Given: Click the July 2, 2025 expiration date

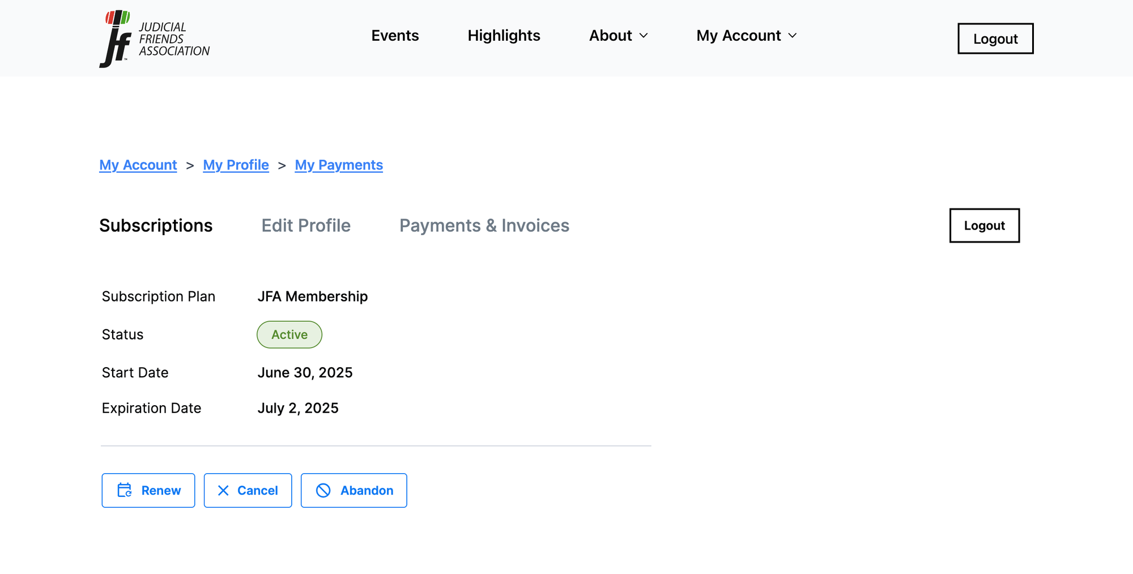Looking at the screenshot, I should coord(298,408).
